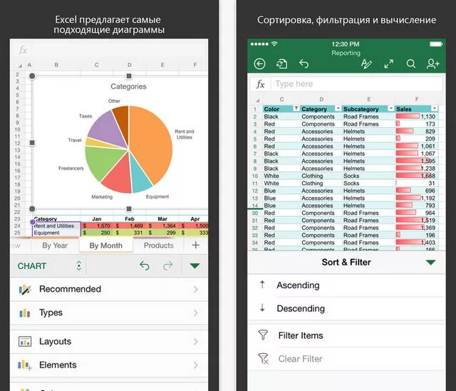Switch to By Month sheet tab
Screen dimensions: 456x391
106,245
